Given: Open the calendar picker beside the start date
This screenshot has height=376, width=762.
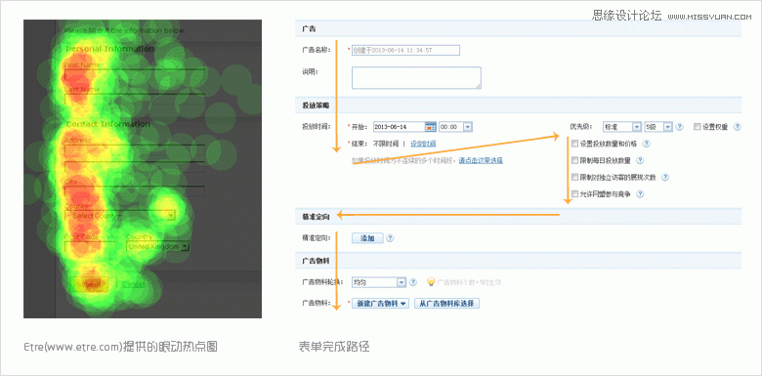Looking at the screenshot, I should click(x=431, y=127).
